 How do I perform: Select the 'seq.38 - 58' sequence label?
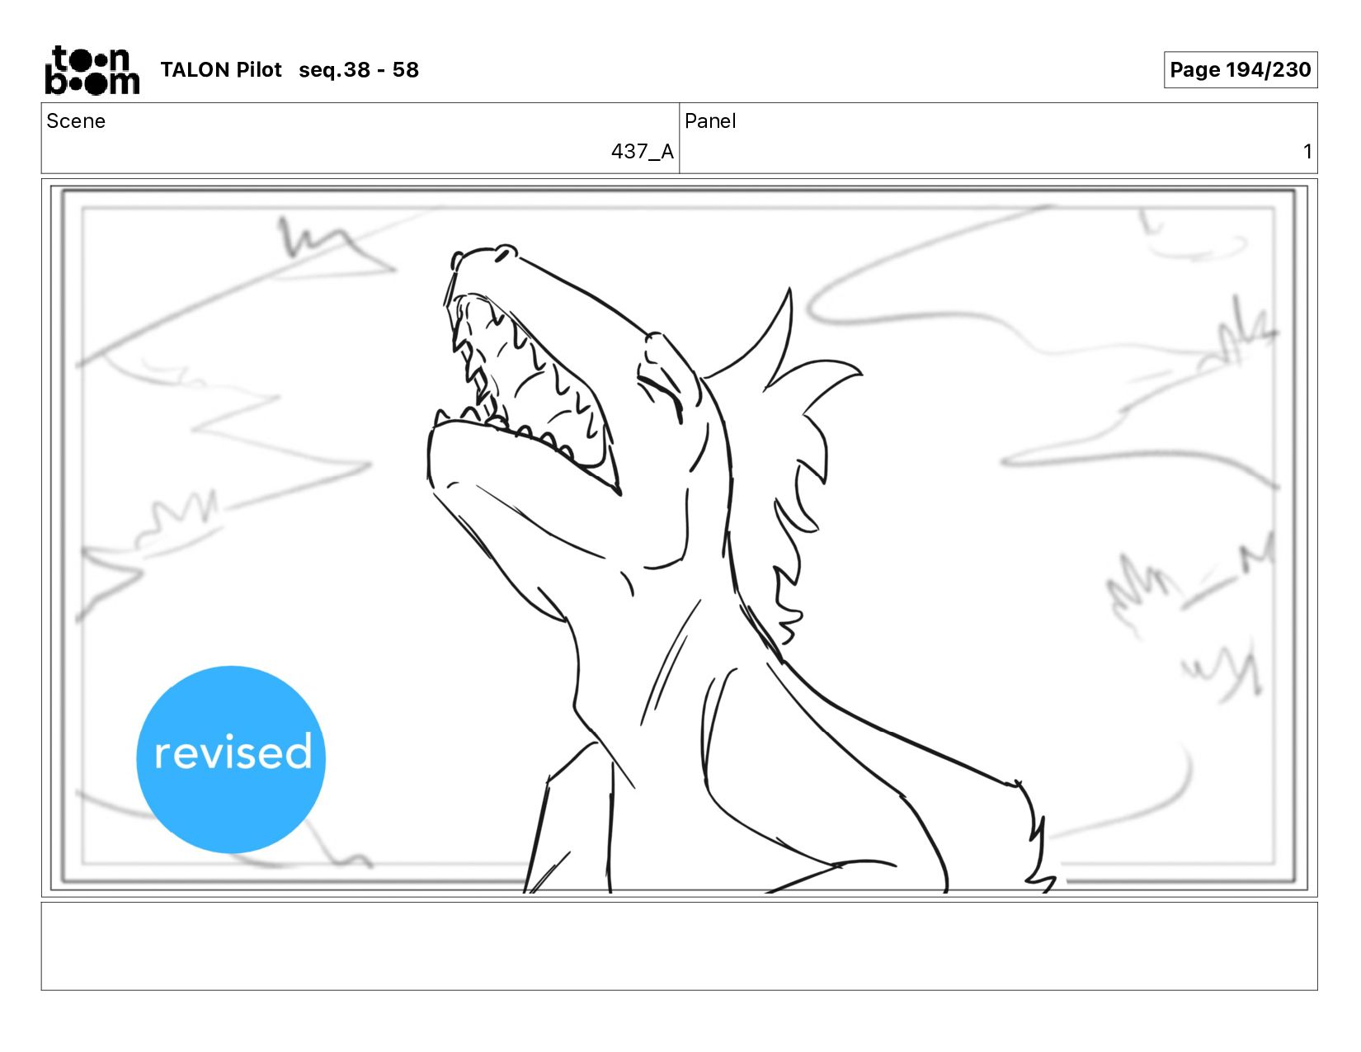click(359, 70)
